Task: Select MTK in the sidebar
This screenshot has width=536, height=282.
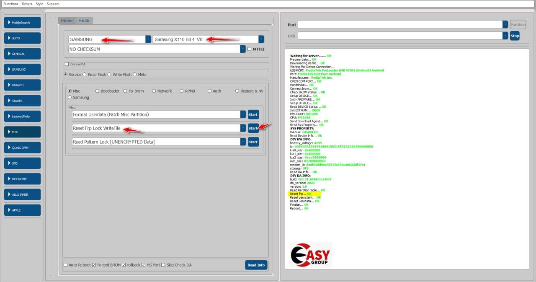Action: pos(23,132)
